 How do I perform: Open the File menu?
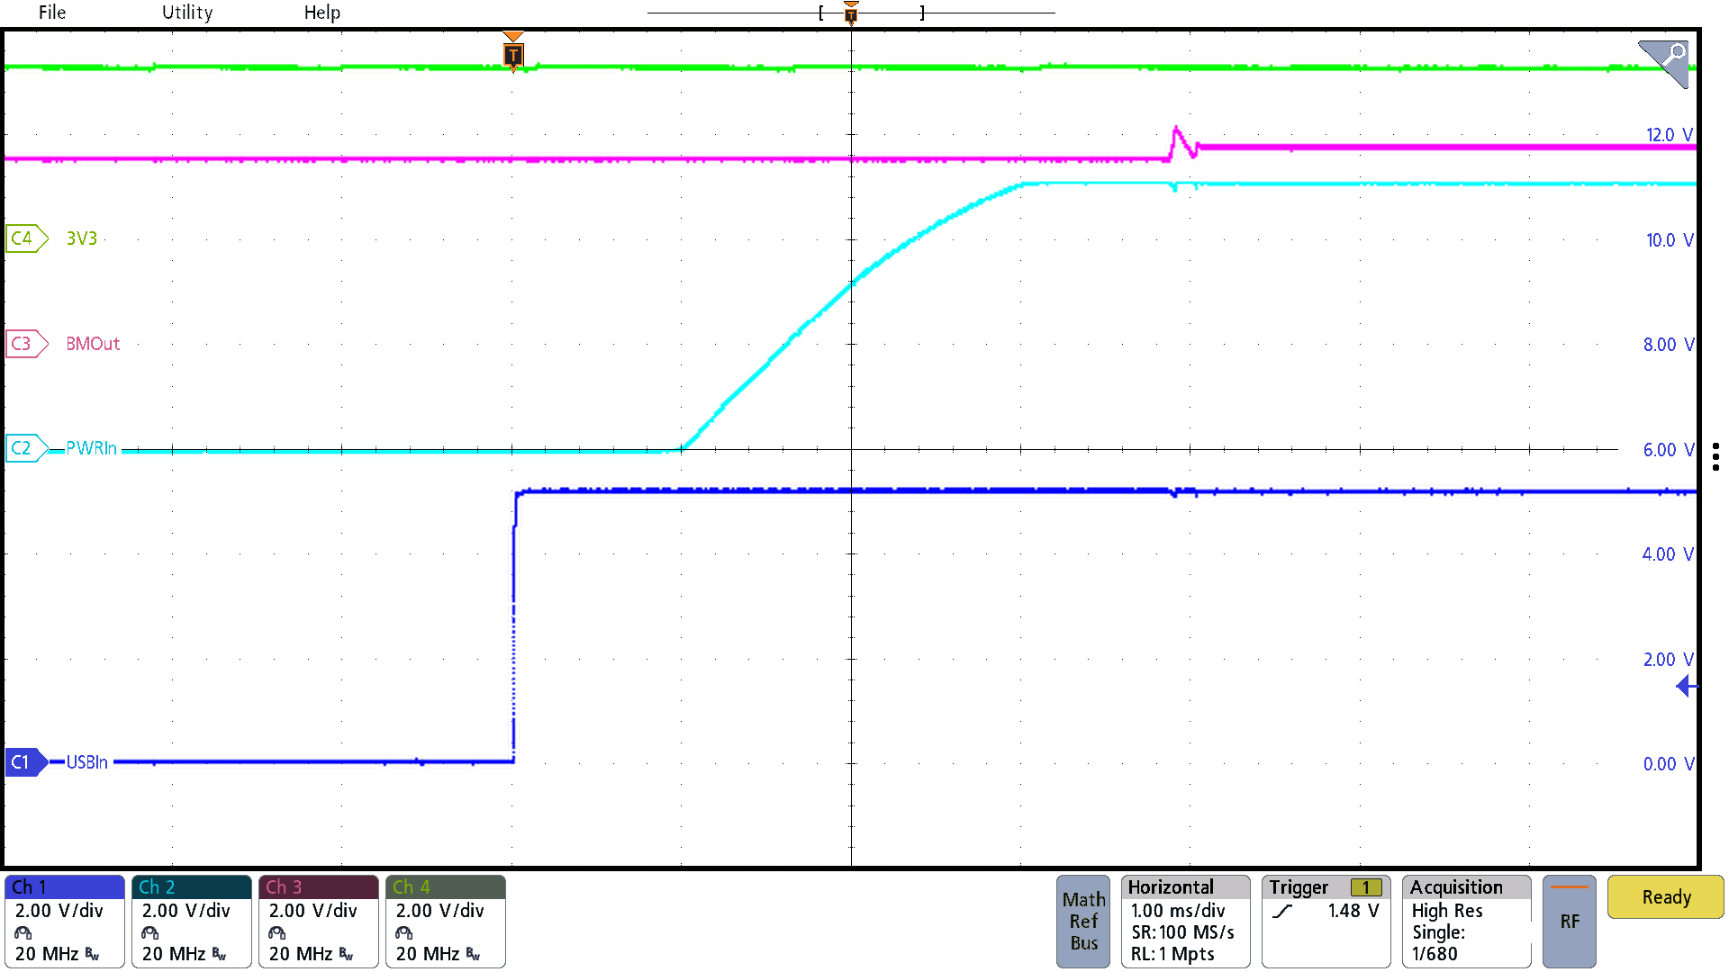point(51,13)
